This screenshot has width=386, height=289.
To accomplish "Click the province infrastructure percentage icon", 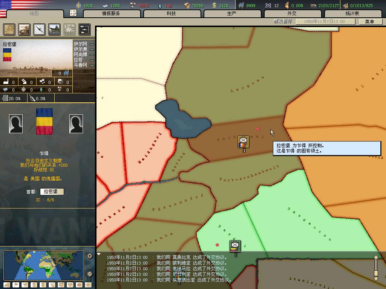I will [5, 98].
